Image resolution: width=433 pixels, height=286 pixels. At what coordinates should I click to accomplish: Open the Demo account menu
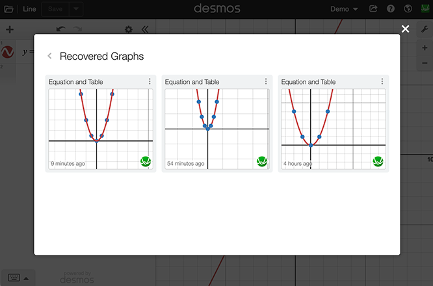point(344,9)
